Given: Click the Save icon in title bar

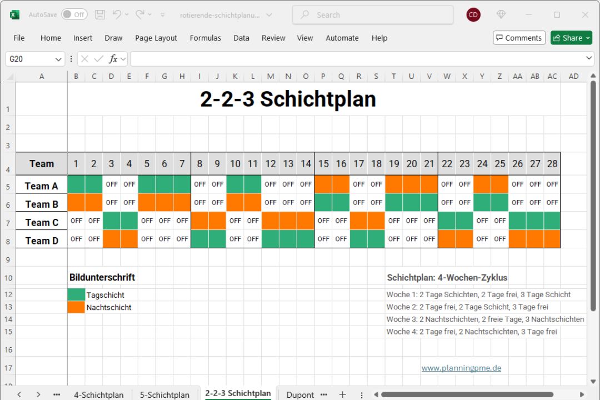Looking at the screenshot, I should point(100,15).
